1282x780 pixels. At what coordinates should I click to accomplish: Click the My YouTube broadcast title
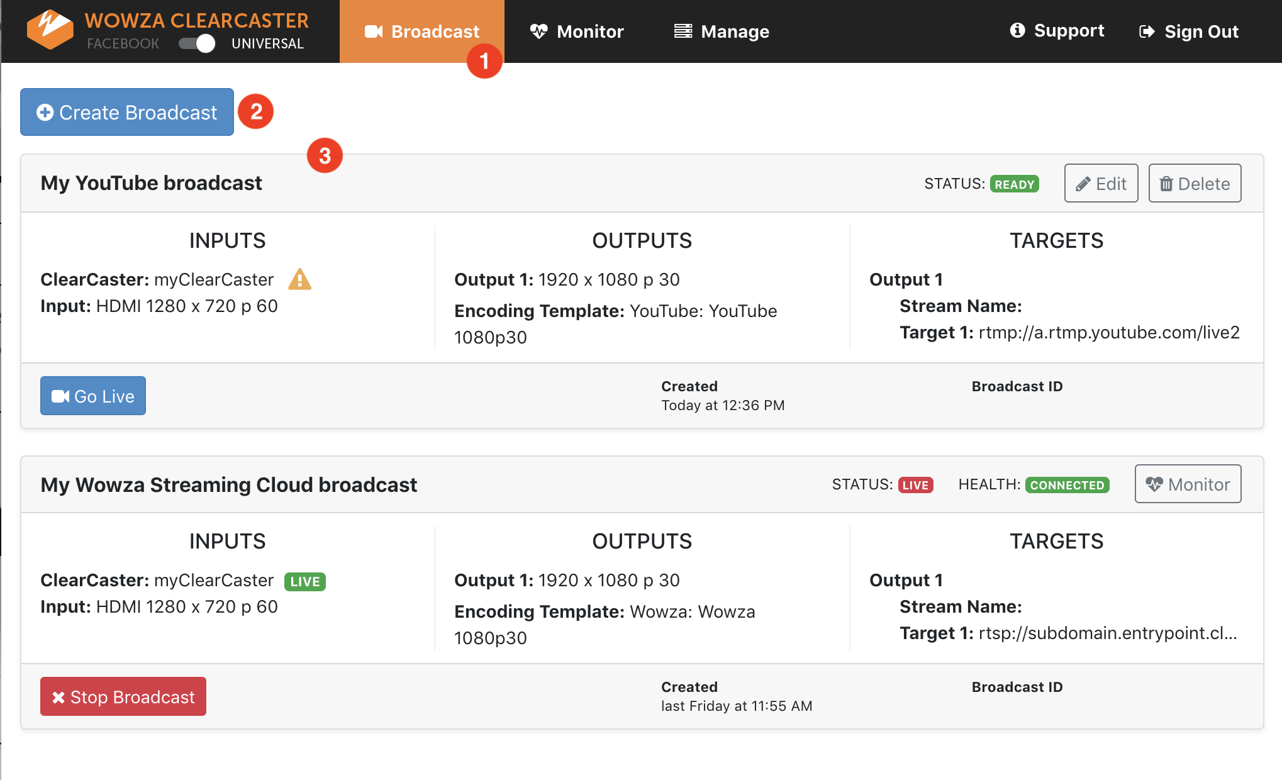point(151,183)
